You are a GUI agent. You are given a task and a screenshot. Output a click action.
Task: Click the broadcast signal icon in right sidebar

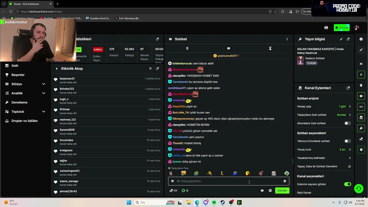coord(361,107)
